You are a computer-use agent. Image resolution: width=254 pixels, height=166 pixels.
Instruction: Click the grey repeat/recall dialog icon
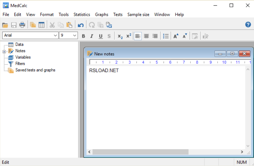point(92,25)
